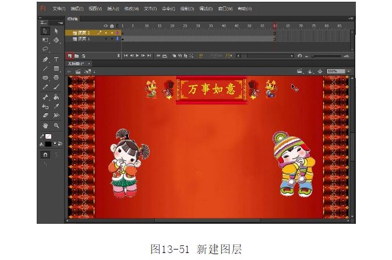Select the Text tool in the toolbox
Viewport: 392px width, 260px height.
56,59
